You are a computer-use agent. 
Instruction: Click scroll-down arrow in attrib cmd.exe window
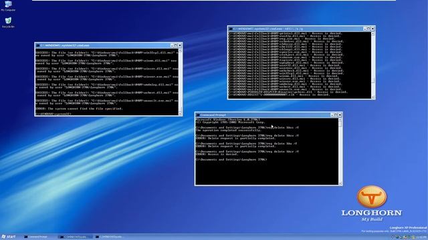(373, 97)
